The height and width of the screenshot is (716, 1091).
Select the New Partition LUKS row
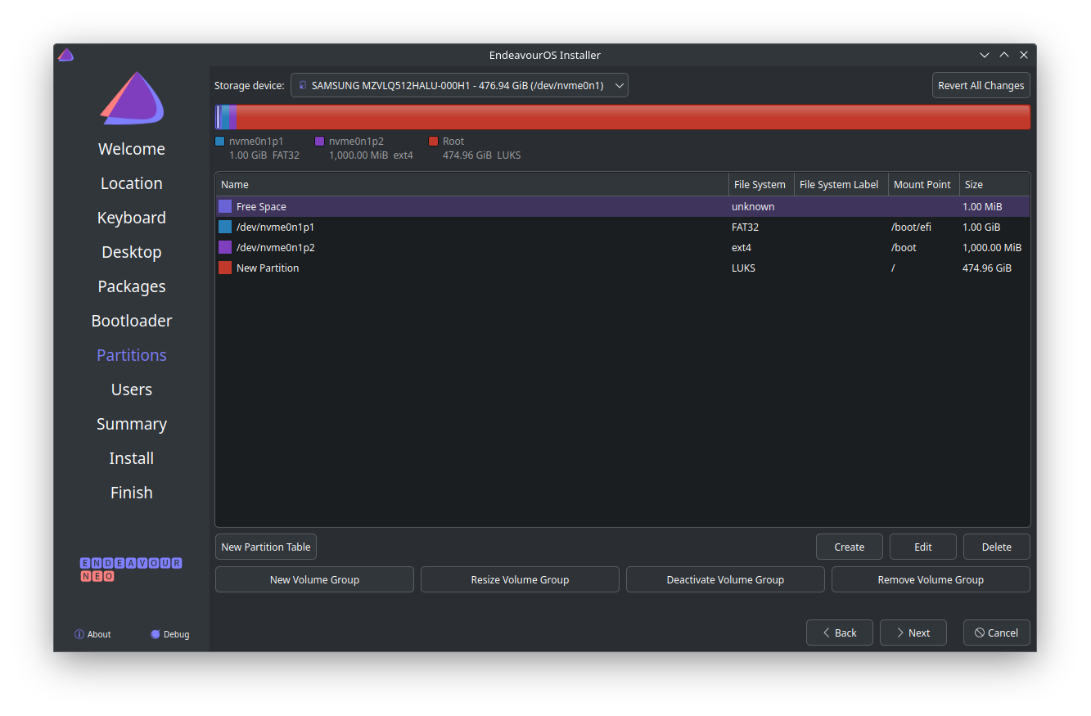tap(622, 268)
